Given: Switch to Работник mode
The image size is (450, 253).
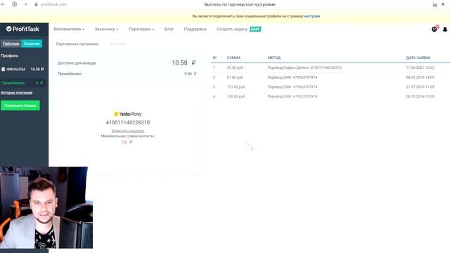Looking at the screenshot, I should click(11, 44).
